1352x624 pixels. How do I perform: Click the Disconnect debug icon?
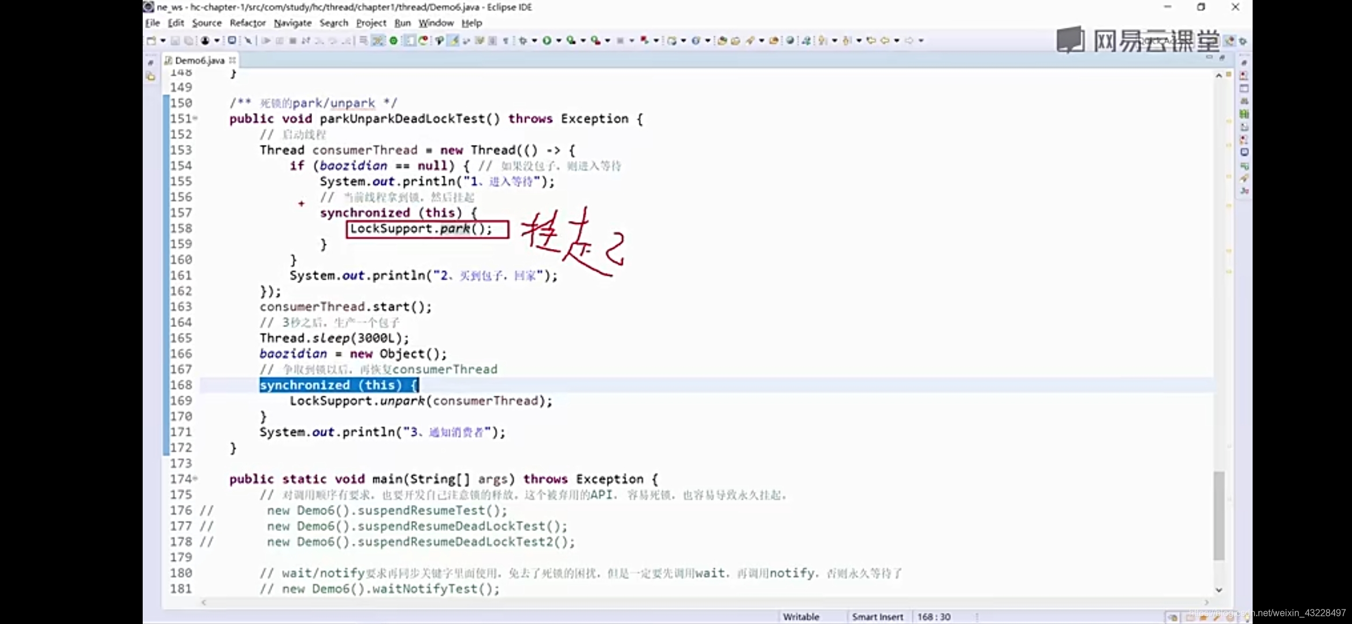[306, 40]
